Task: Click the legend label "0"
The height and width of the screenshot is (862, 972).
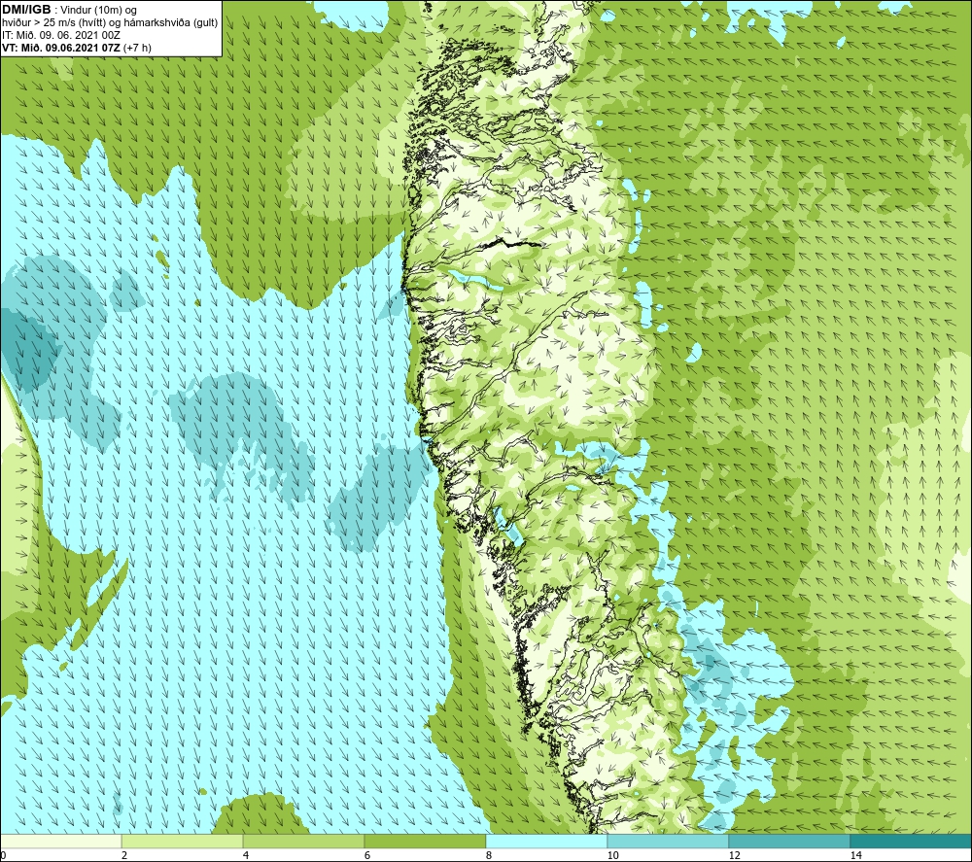Action: click(3, 855)
